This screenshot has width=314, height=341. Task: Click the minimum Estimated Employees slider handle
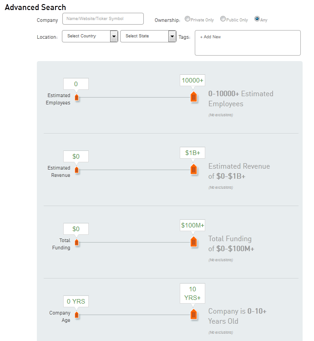(x=76, y=98)
